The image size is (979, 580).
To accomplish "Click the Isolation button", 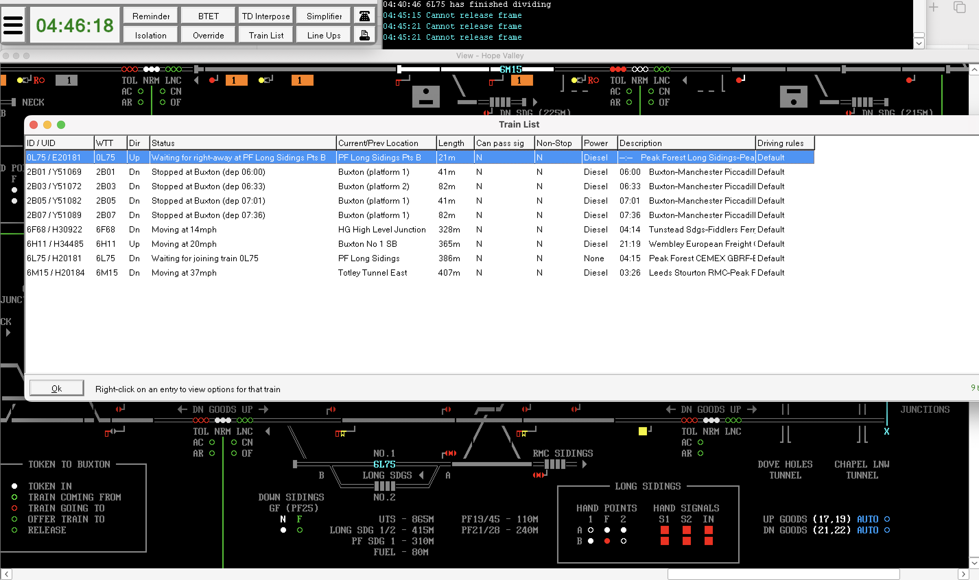I will [151, 35].
